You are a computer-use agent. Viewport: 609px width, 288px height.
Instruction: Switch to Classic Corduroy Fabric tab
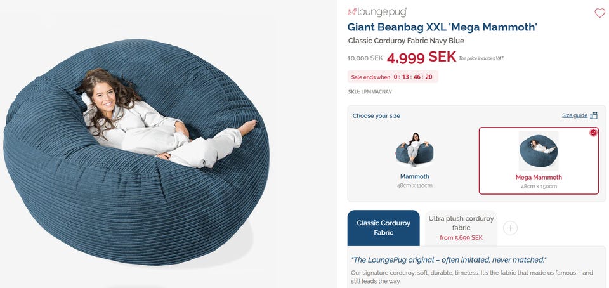tap(383, 228)
